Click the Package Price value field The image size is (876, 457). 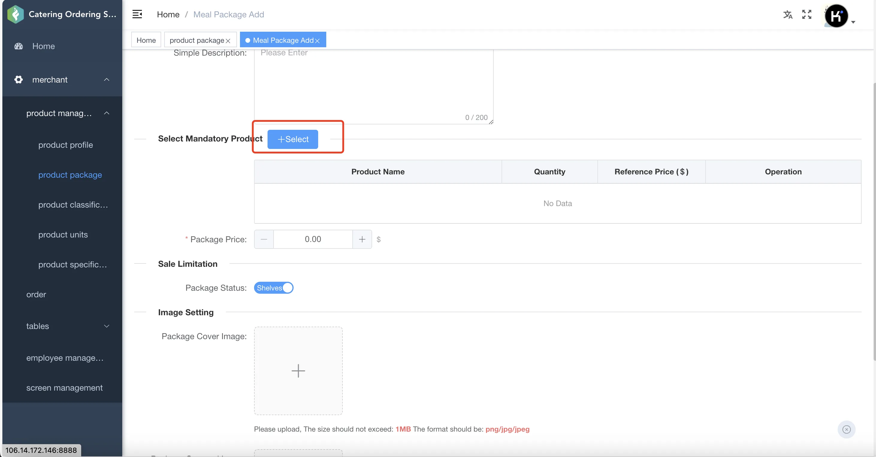[313, 239]
